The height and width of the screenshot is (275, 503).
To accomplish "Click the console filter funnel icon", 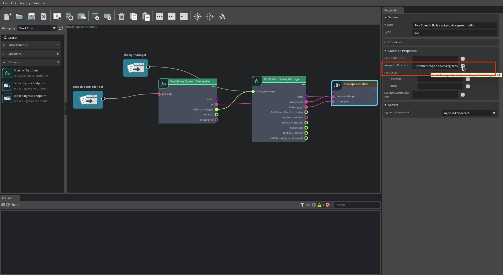I will pyautogui.click(x=302, y=205).
